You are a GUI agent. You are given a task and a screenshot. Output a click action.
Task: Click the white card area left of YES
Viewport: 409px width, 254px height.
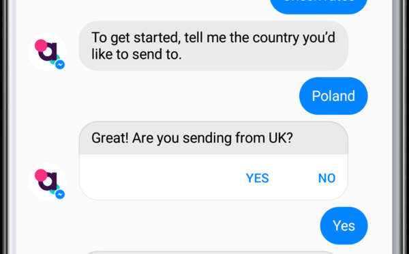tap(162, 178)
